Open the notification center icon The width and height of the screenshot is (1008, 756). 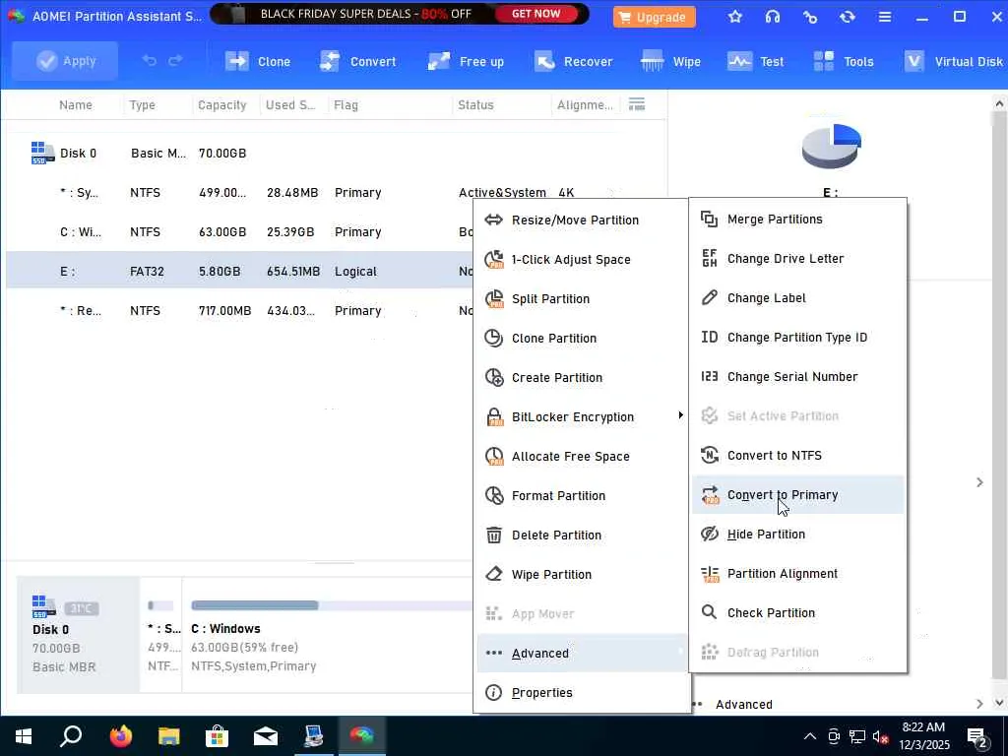coord(977,738)
